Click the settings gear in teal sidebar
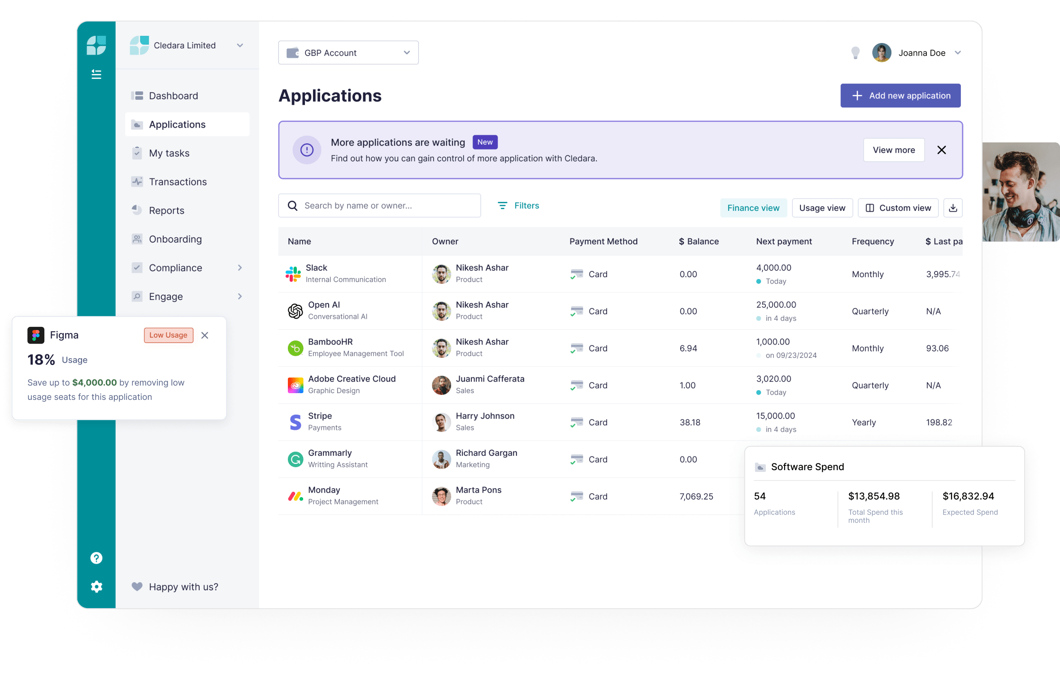 [96, 587]
